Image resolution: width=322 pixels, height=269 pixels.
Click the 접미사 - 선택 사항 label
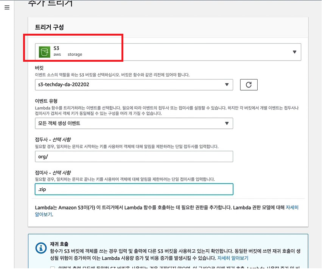[x=53, y=172]
